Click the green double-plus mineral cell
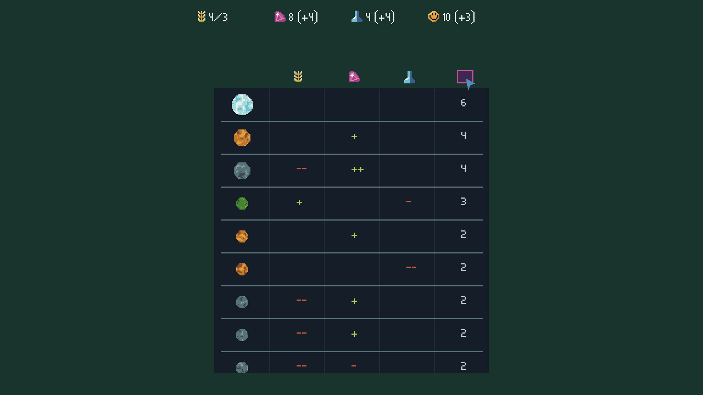The image size is (703, 395). (357, 169)
